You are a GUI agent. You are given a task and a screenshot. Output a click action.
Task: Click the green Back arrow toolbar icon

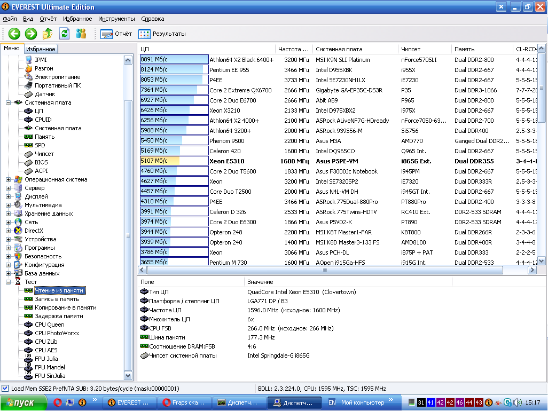point(14,34)
